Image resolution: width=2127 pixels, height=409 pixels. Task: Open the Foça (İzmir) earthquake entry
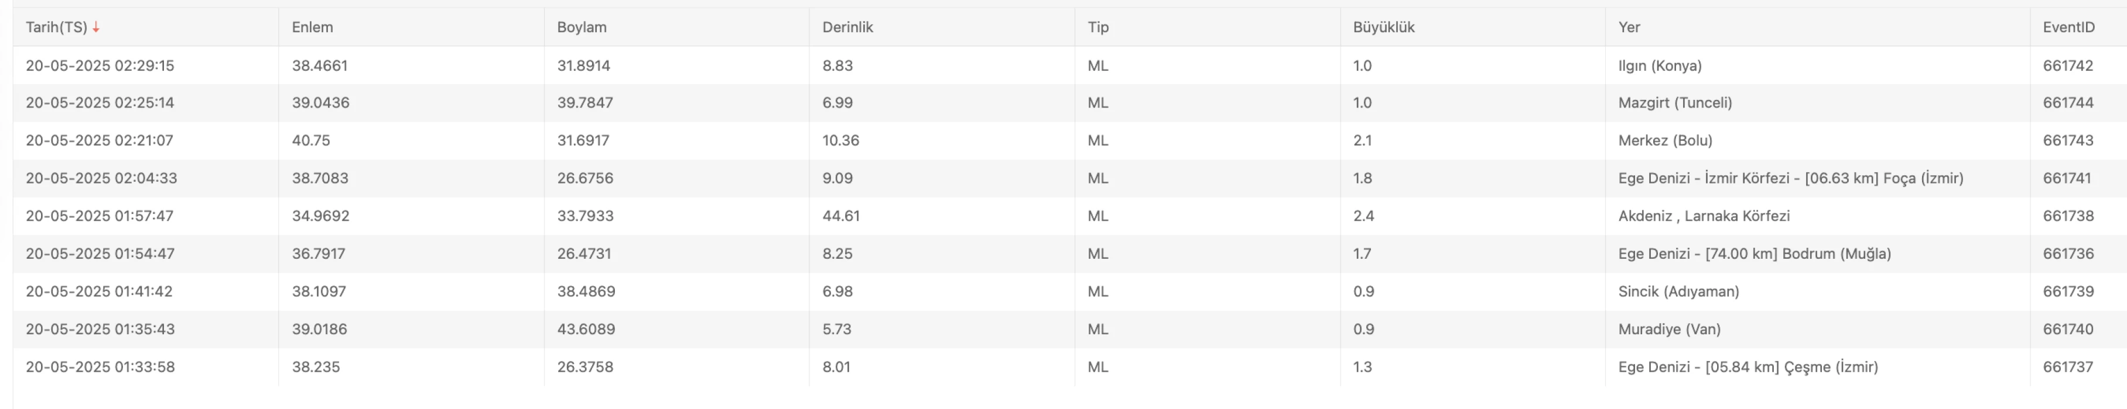(x=1069, y=178)
